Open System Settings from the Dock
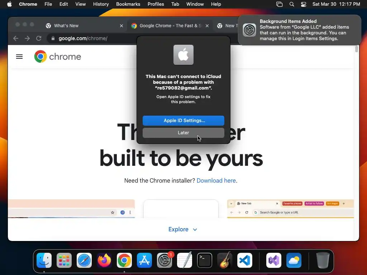 click(x=164, y=260)
